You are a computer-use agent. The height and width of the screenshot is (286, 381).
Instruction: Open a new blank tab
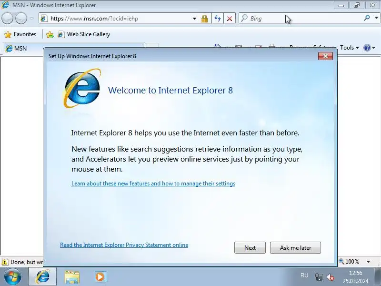[152, 46]
